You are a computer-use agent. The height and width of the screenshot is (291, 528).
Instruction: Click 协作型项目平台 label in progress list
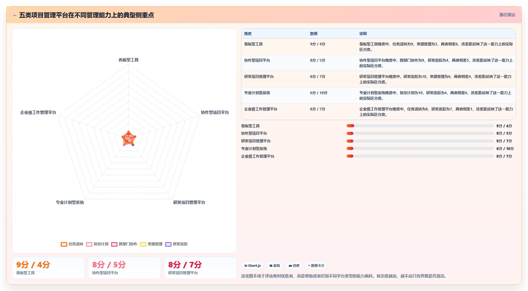click(x=254, y=133)
